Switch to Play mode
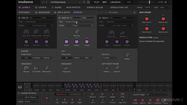This screenshot has height=105, width=187. click(97, 2)
